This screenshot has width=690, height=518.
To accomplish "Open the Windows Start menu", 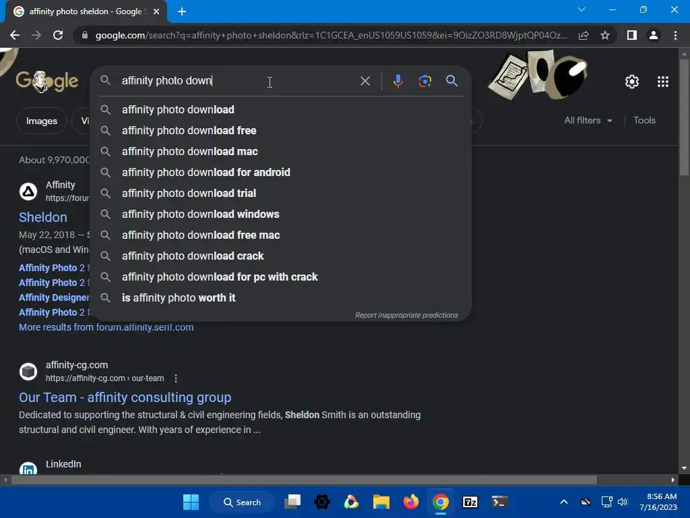I will (x=191, y=502).
